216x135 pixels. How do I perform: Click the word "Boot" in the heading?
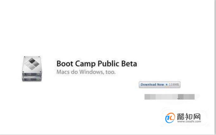[65, 64]
